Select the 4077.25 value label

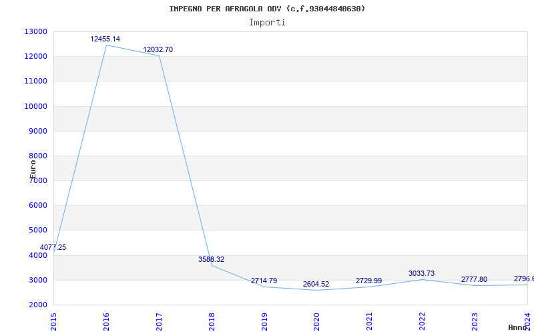point(53,247)
